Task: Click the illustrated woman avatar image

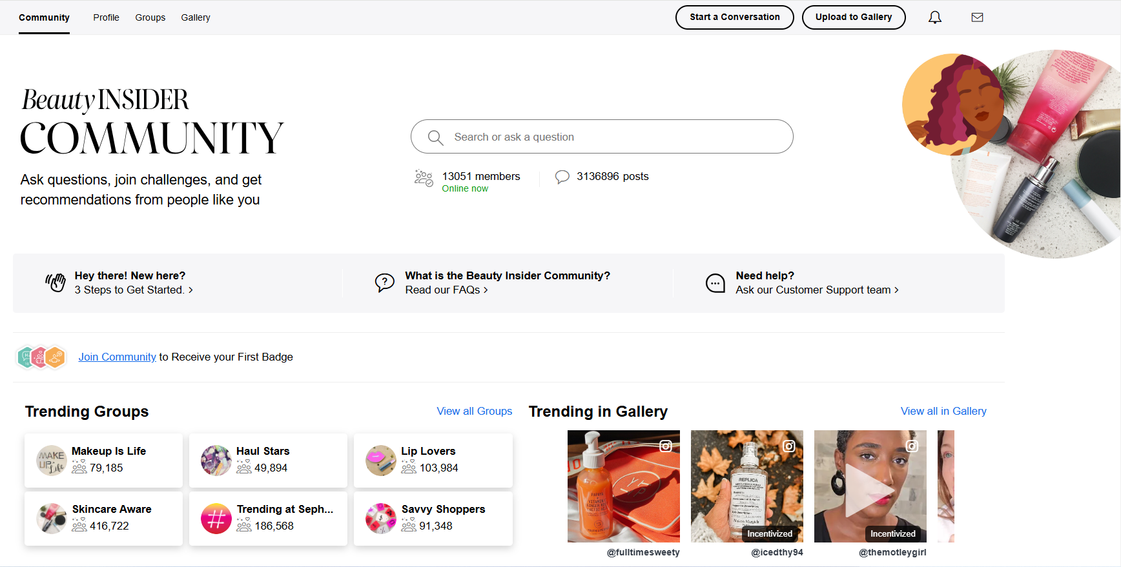Action: pyautogui.click(x=953, y=104)
